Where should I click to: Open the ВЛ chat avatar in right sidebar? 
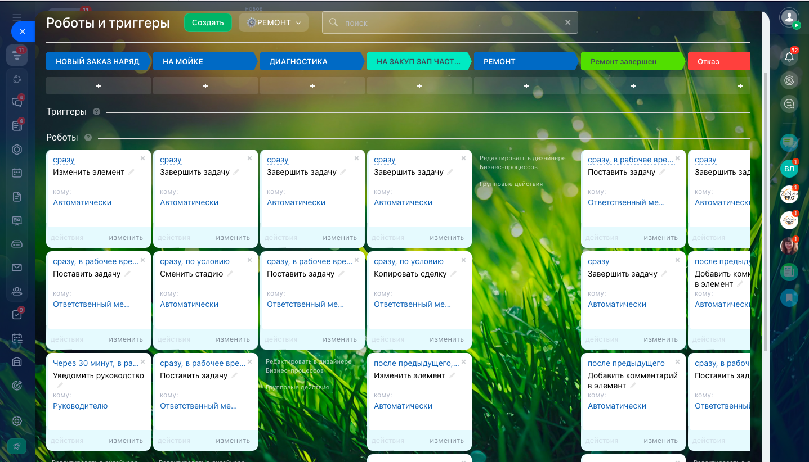[789, 169]
